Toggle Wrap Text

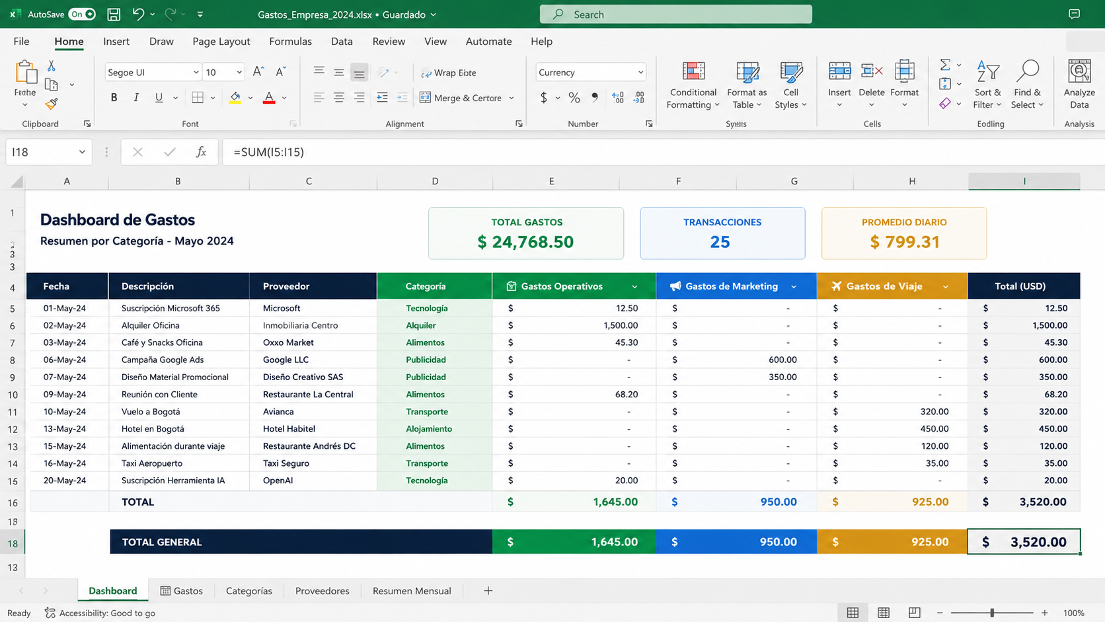click(448, 73)
